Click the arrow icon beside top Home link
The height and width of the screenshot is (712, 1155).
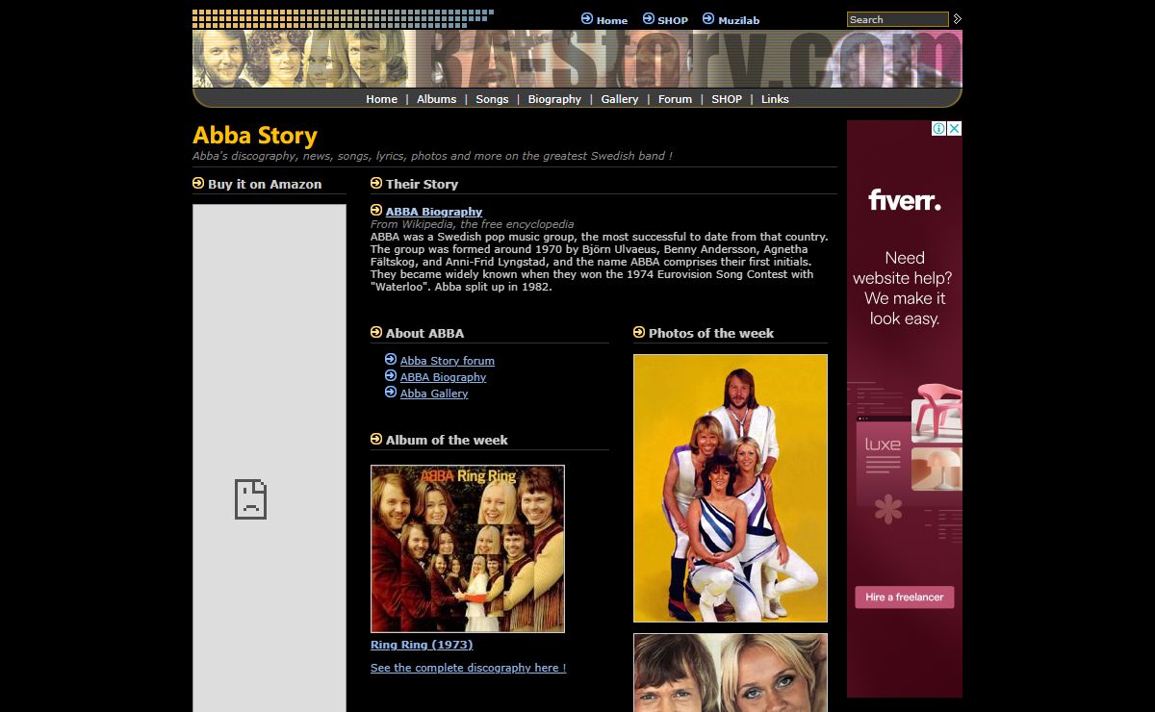click(x=587, y=18)
